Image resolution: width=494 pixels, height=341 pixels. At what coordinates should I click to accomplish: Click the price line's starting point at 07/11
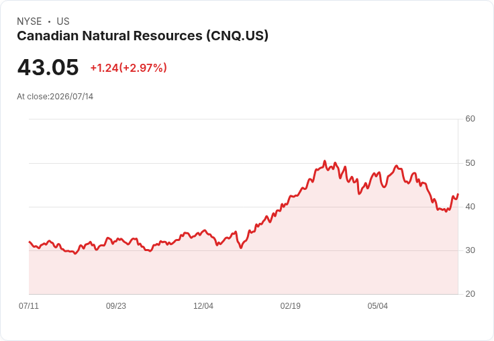(x=30, y=242)
